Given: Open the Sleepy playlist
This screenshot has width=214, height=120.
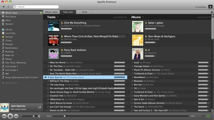Looking at the screenshot, I should point(21,59).
